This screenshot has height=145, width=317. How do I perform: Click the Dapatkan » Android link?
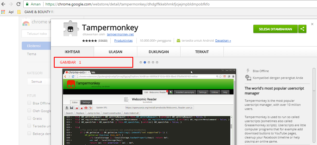coord(223,41)
